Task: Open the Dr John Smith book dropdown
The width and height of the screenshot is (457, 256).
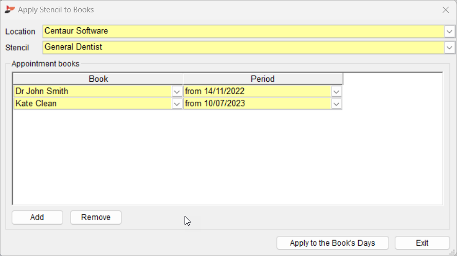Action: click(177, 92)
